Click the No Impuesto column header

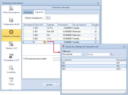[x=29, y=25]
